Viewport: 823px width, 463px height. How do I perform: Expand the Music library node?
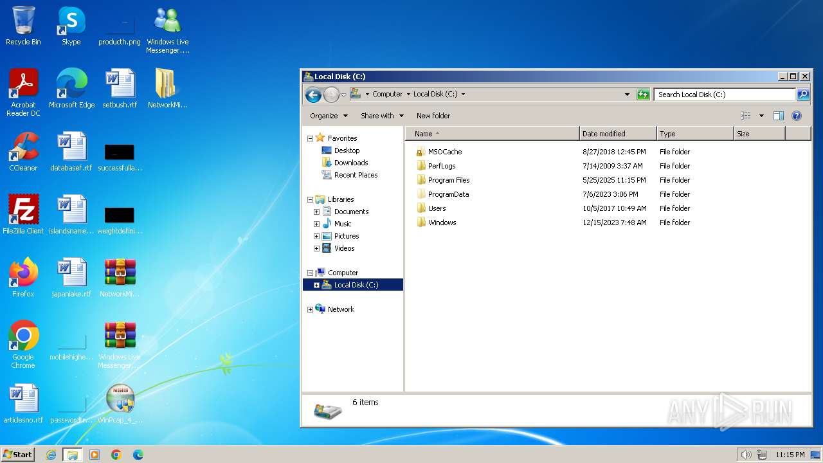click(316, 224)
